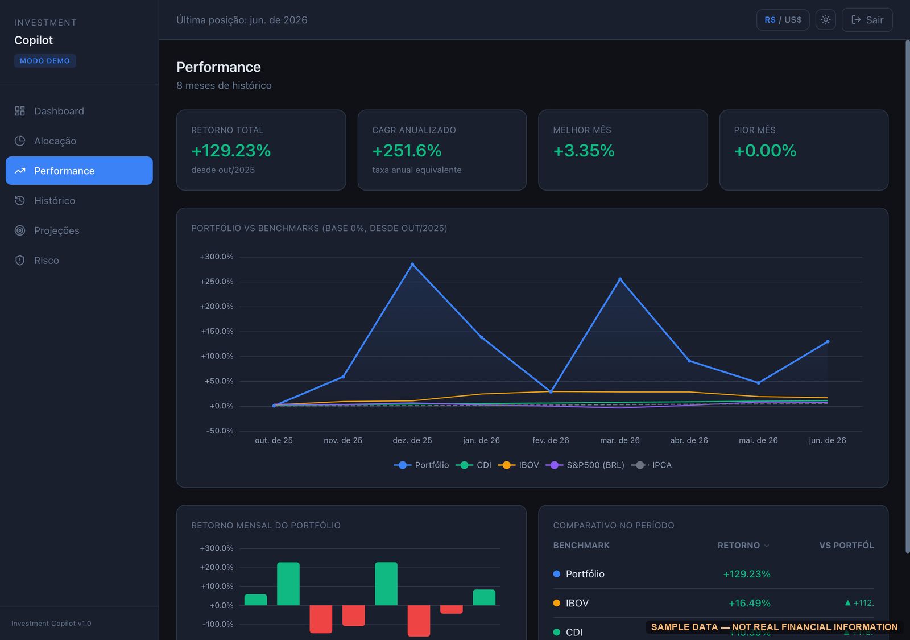The width and height of the screenshot is (910, 640).
Task: Click the IBOV orange color dot in table
Action: point(557,603)
